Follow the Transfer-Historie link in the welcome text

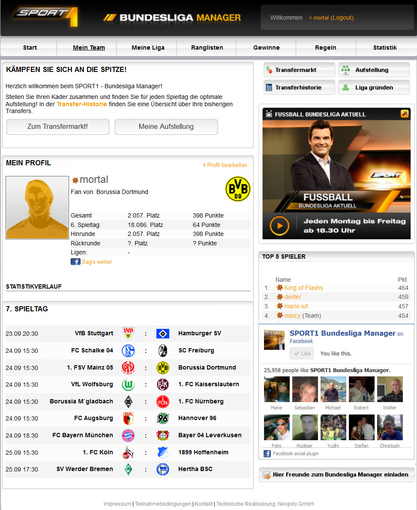[82, 104]
